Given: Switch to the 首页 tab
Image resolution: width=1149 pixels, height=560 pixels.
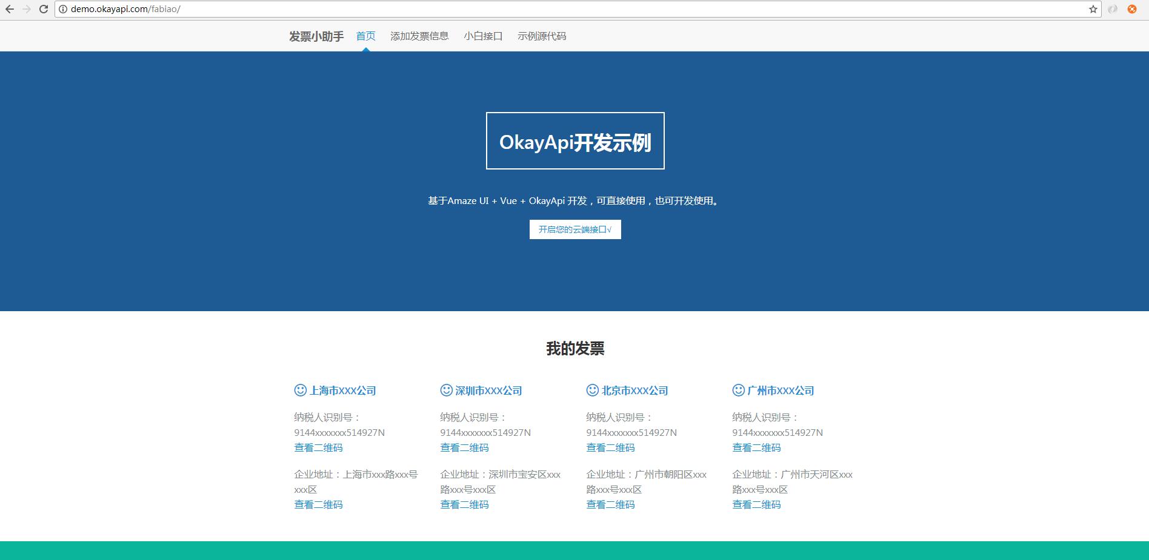Looking at the screenshot, I should [x=365, y=36].
